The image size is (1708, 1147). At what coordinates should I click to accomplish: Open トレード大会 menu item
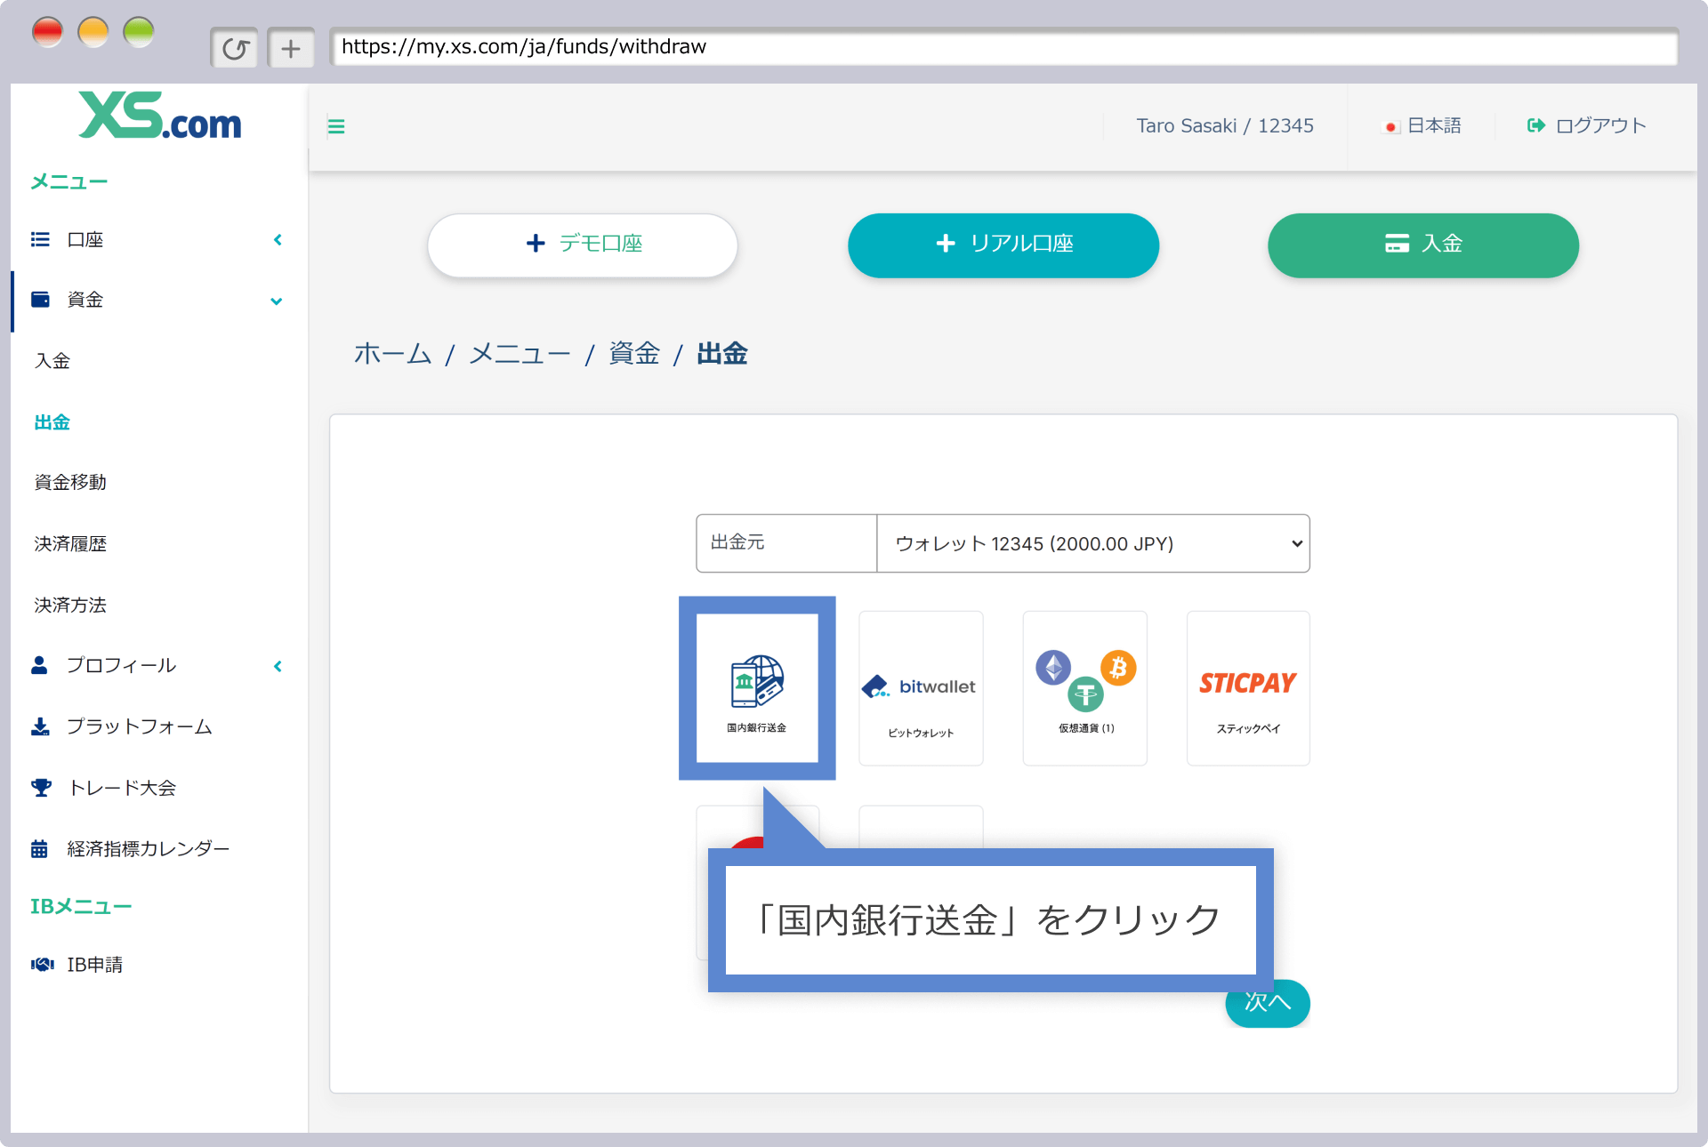point(122,788)
